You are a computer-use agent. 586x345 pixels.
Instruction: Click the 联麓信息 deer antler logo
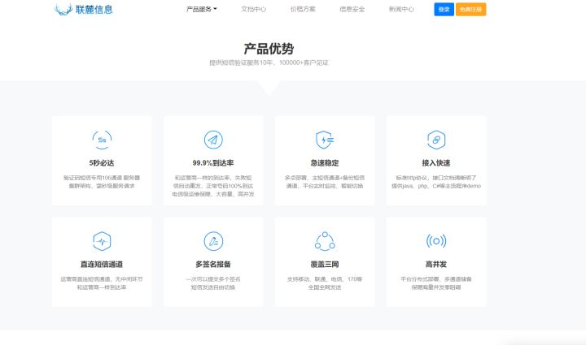(63, 9)
